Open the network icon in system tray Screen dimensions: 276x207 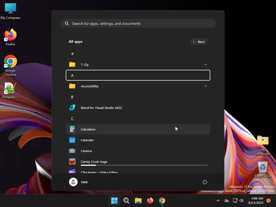(235, 201)
